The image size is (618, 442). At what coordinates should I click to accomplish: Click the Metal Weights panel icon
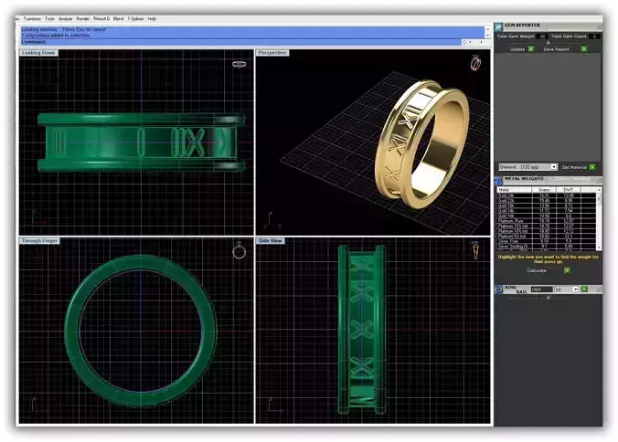click(498, 180)
